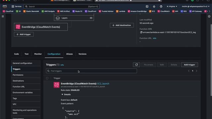Open the Services grid menu
Viewport: 212px width, 119px height.
[16, 6]
